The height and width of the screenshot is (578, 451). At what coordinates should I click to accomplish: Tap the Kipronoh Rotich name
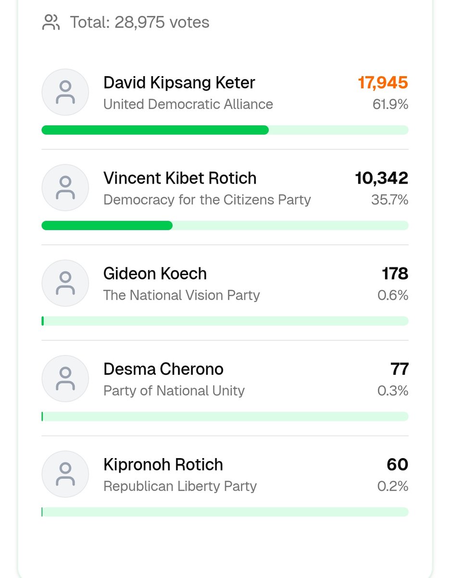pos(163,465)
